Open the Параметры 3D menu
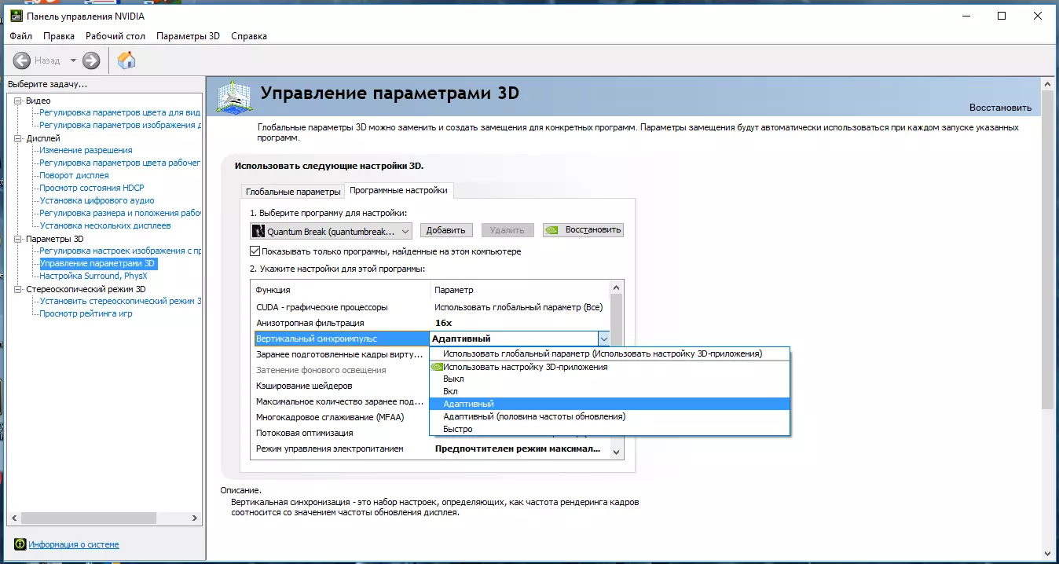Image resolution: width=1059 pixels, height=564 pixels. click(188, 36)
